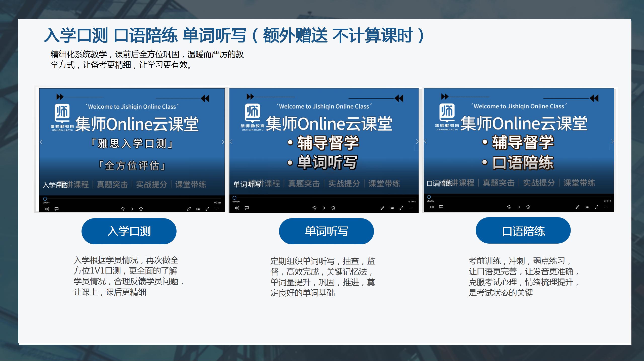
Task: Open more options in 口语陪练 video
Action: pos(606,207)
